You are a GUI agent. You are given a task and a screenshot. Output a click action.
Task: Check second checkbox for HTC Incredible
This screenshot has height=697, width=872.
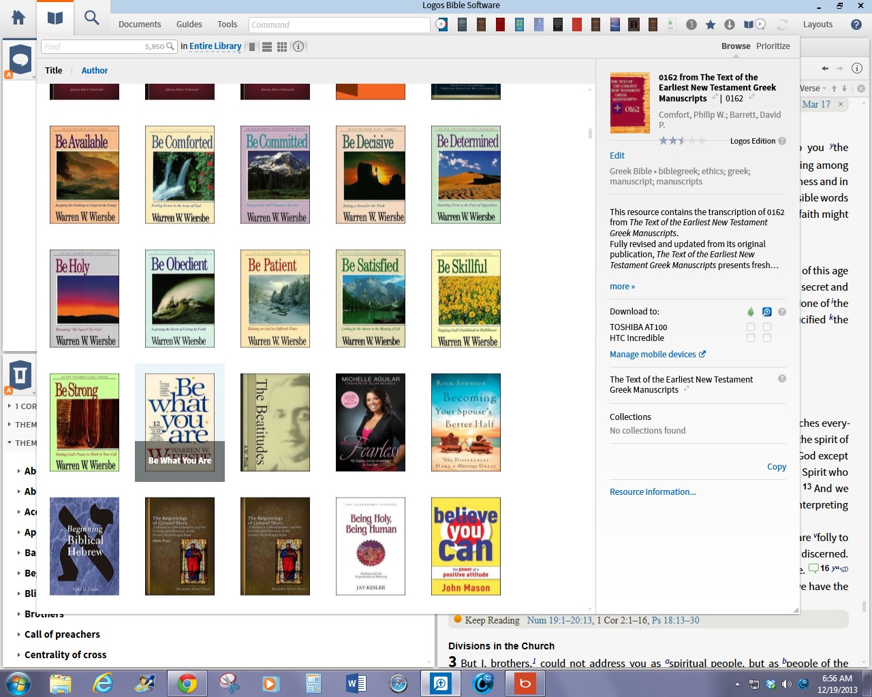point(767,338)
